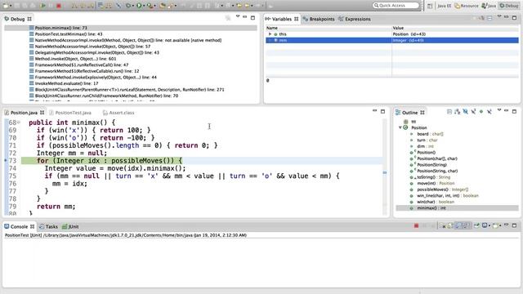Viewport: 523px width, 294px height.
Task: Open the Variables view menu triangle
Action: [499, 16]
